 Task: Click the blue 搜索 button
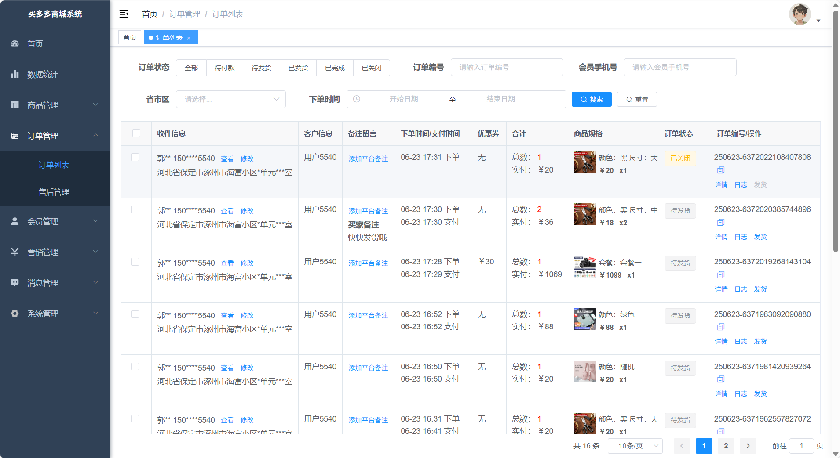[x=591, y=99]
